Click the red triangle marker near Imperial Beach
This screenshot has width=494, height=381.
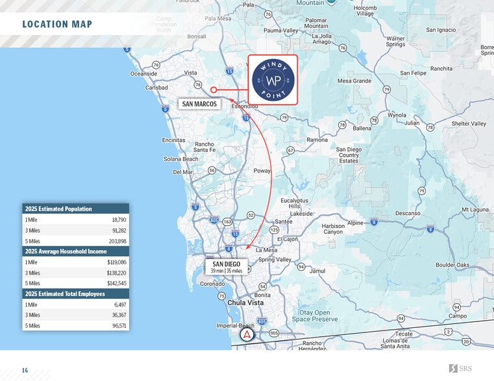click(x=247, y=335)
